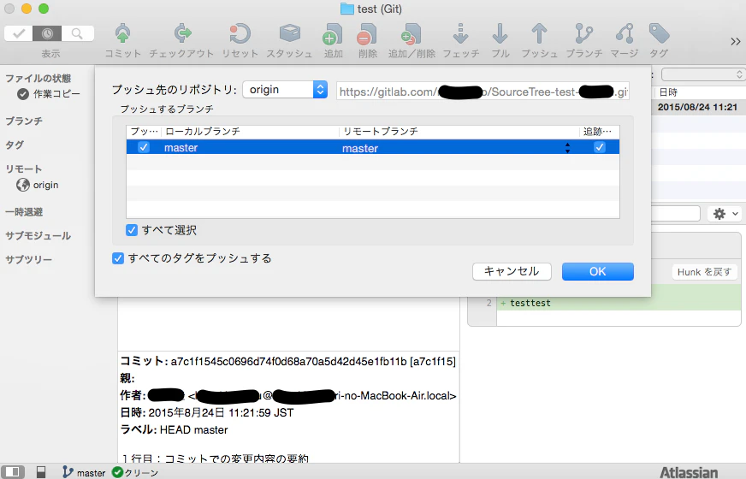Expand the Remotes (リモート) sidebar section
Viewport: 746px width, 479px height.
point(24,169)
